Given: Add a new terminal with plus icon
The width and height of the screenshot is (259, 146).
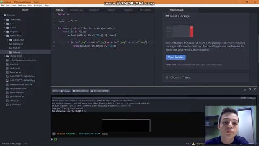Looking at the screenshot, I should (52, 140).
